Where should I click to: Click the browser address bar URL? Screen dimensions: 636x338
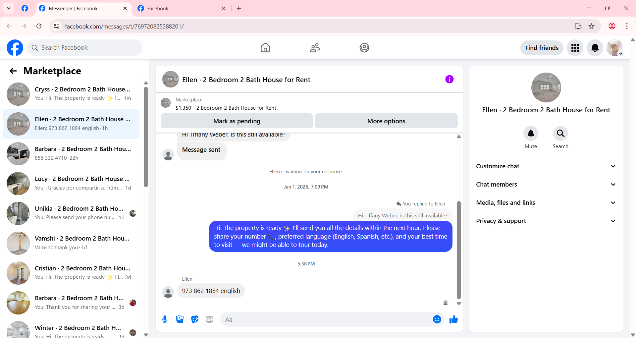(124, 26)
